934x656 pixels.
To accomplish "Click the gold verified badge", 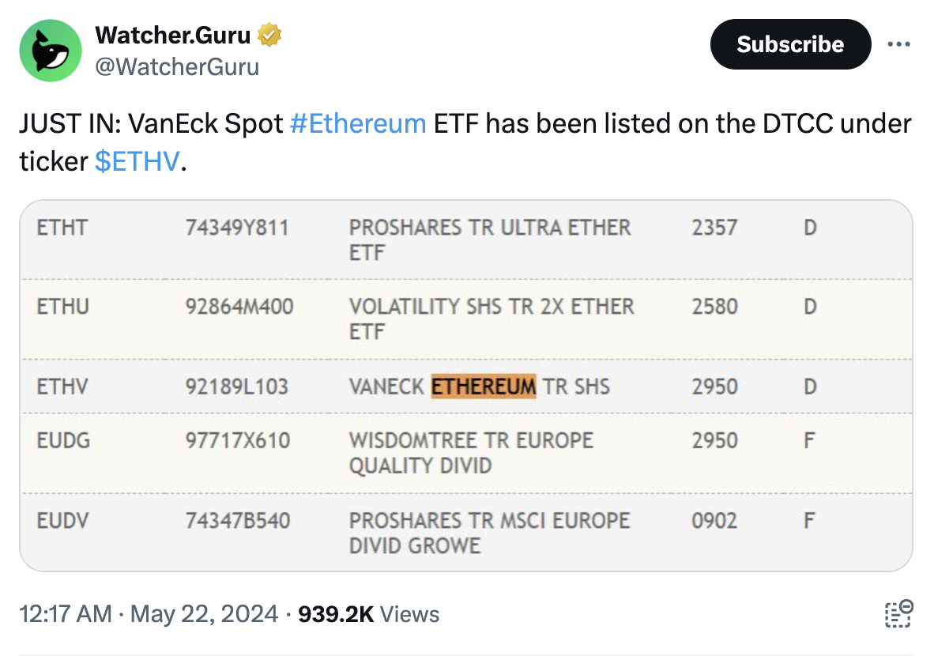I will (x=269, y=35).
